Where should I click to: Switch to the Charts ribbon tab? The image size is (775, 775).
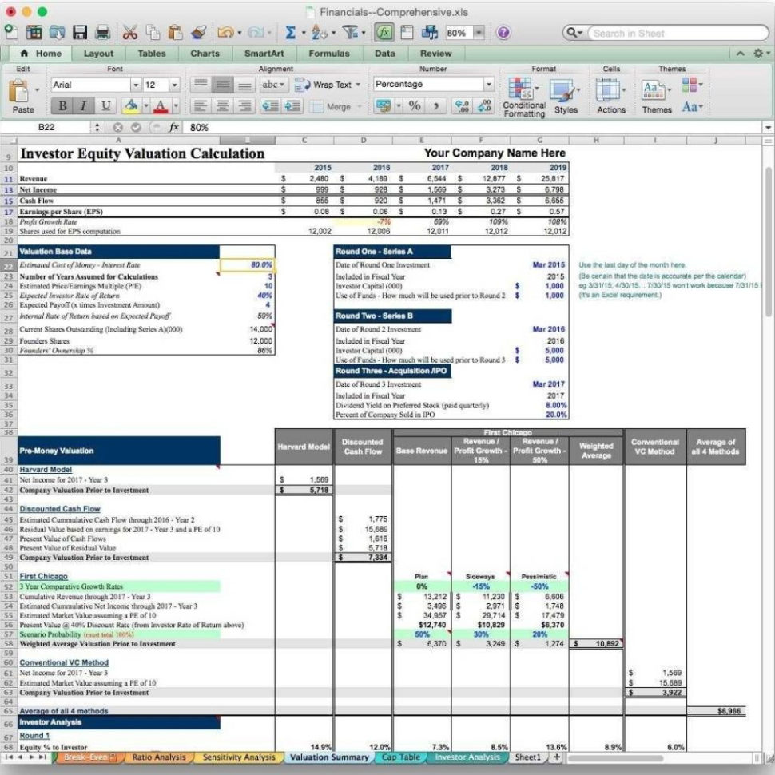(x=205, y=54)
